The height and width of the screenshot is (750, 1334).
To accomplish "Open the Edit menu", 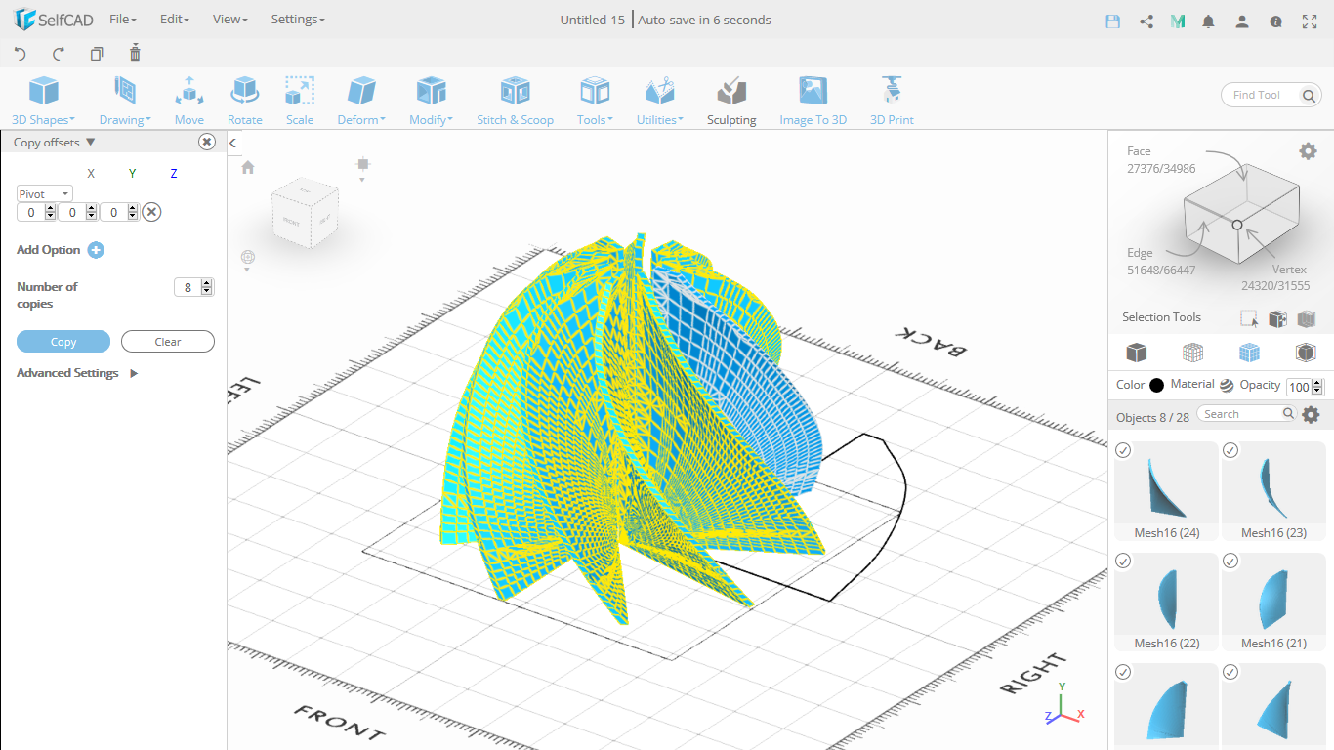I will click(174, 20).
